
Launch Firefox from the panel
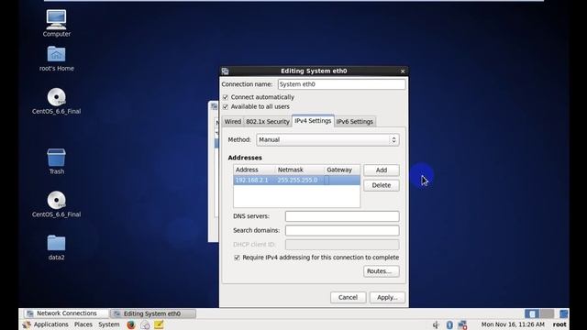[130, 324]
